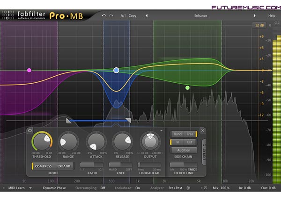Click the Attack knob
The height and width of the screenshot is (201, 281).
tap(96, 142)
